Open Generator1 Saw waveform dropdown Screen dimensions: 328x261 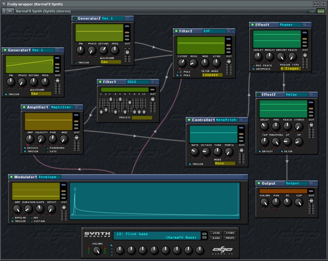[41, 94]
